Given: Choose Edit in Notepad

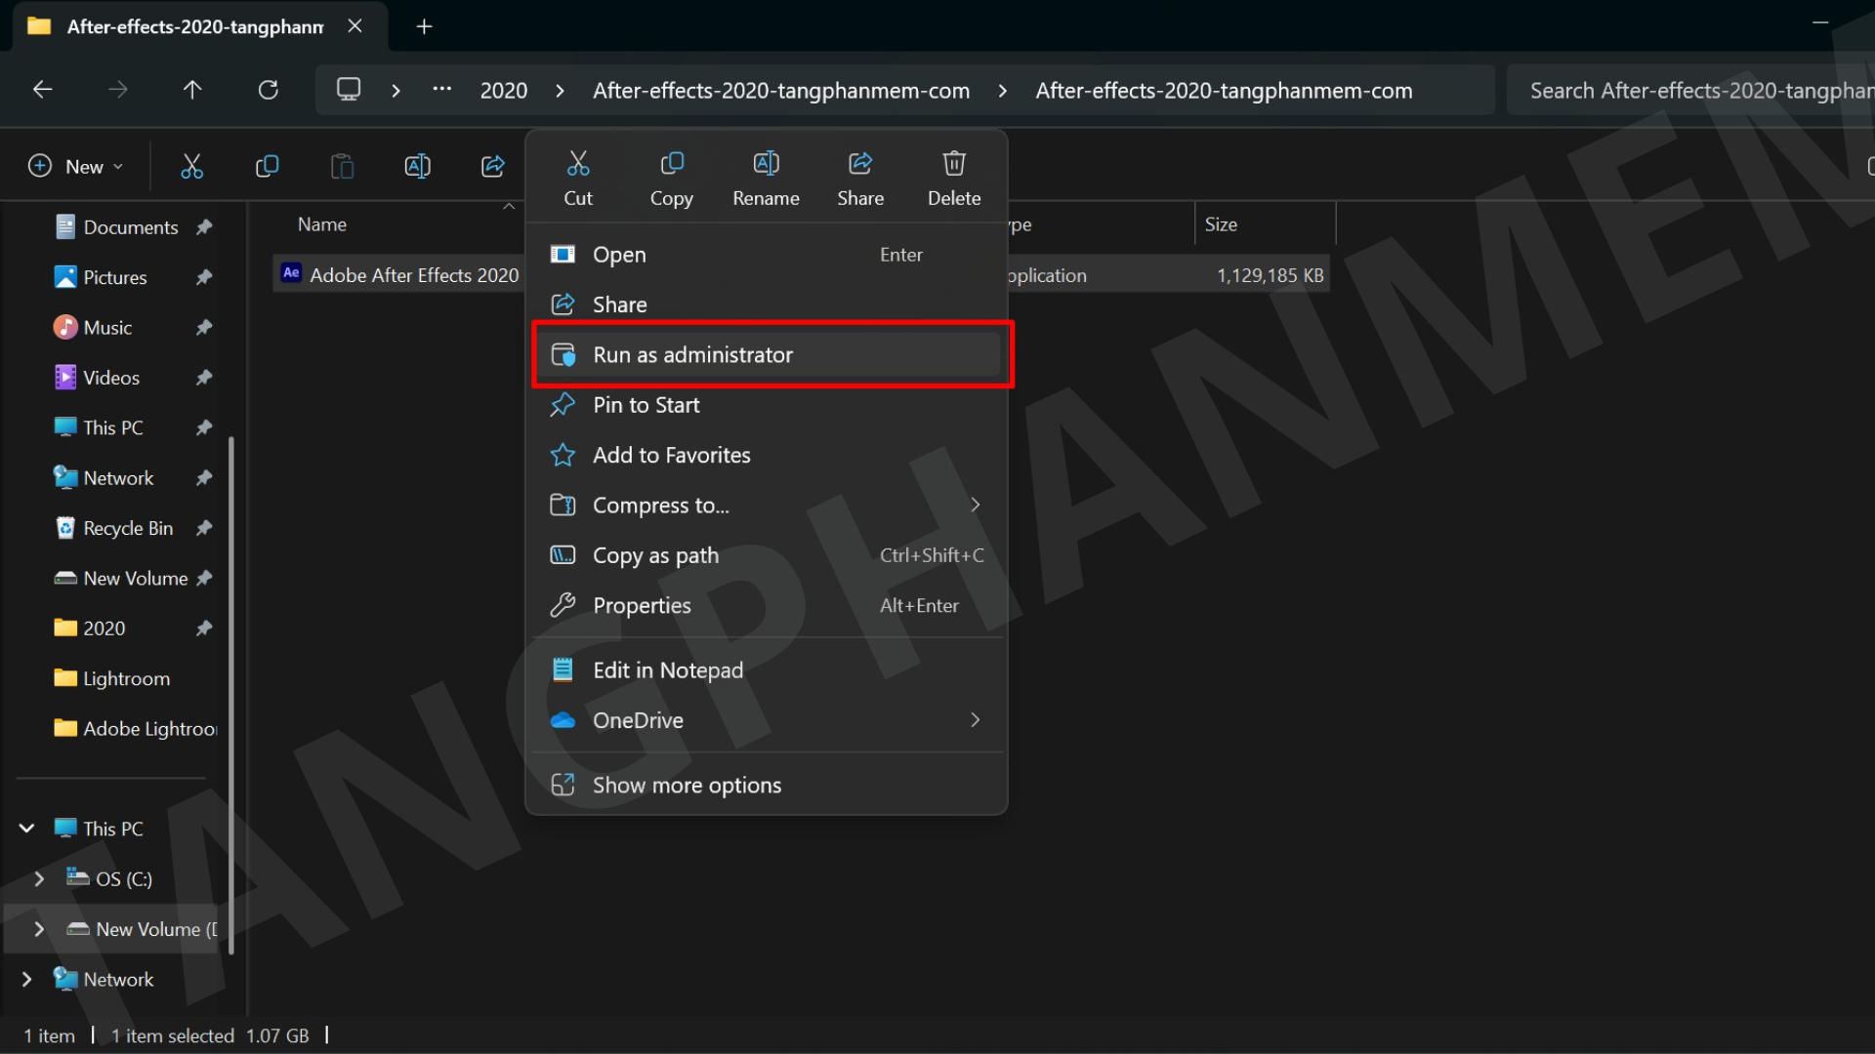Looking at the screenshot, I should pos(767,669).
